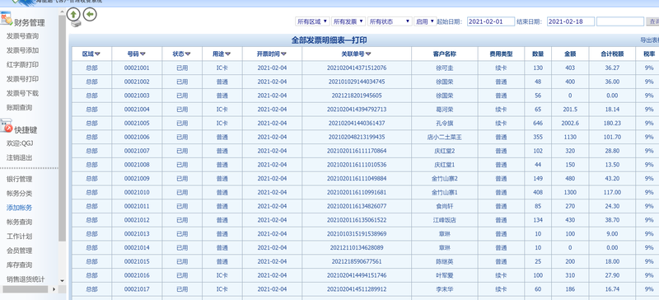Open 红字票打印 in sidebar
659x300 pixels.
point(23,65)
